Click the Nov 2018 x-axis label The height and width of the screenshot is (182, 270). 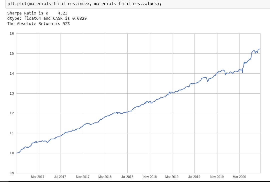[x=150, y=177]
